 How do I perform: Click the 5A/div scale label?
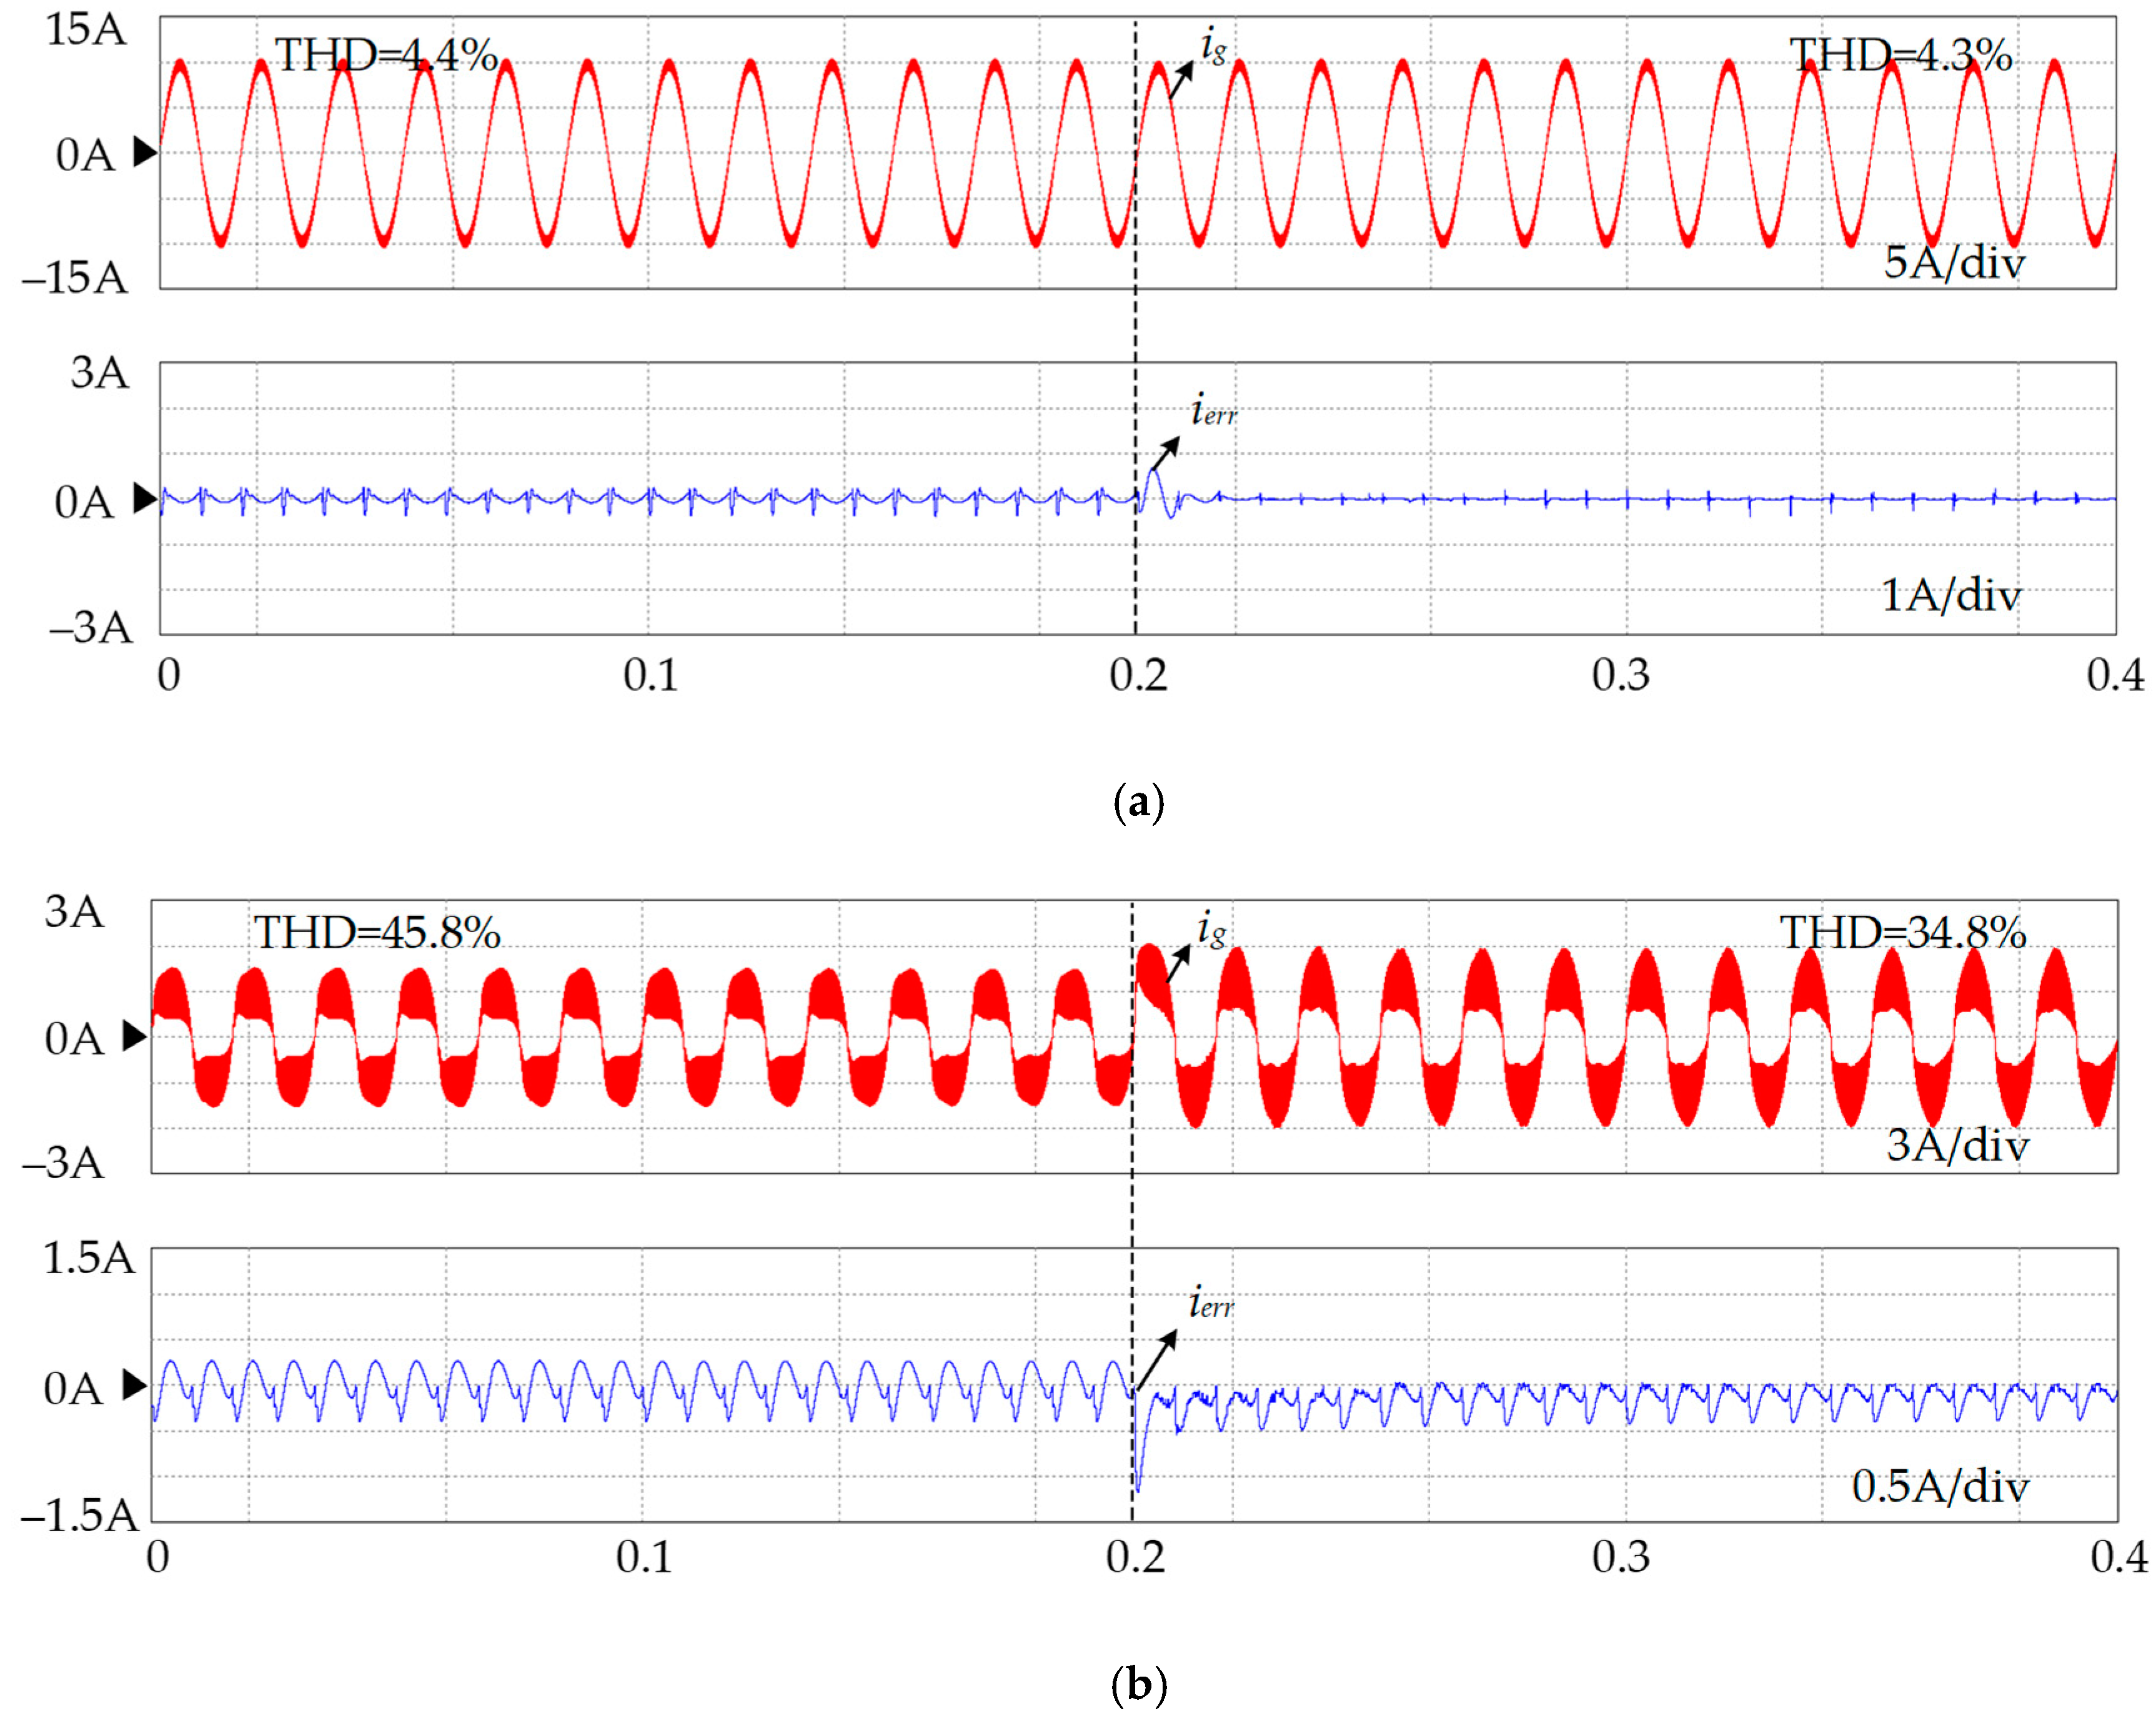tap(1954, 262)
